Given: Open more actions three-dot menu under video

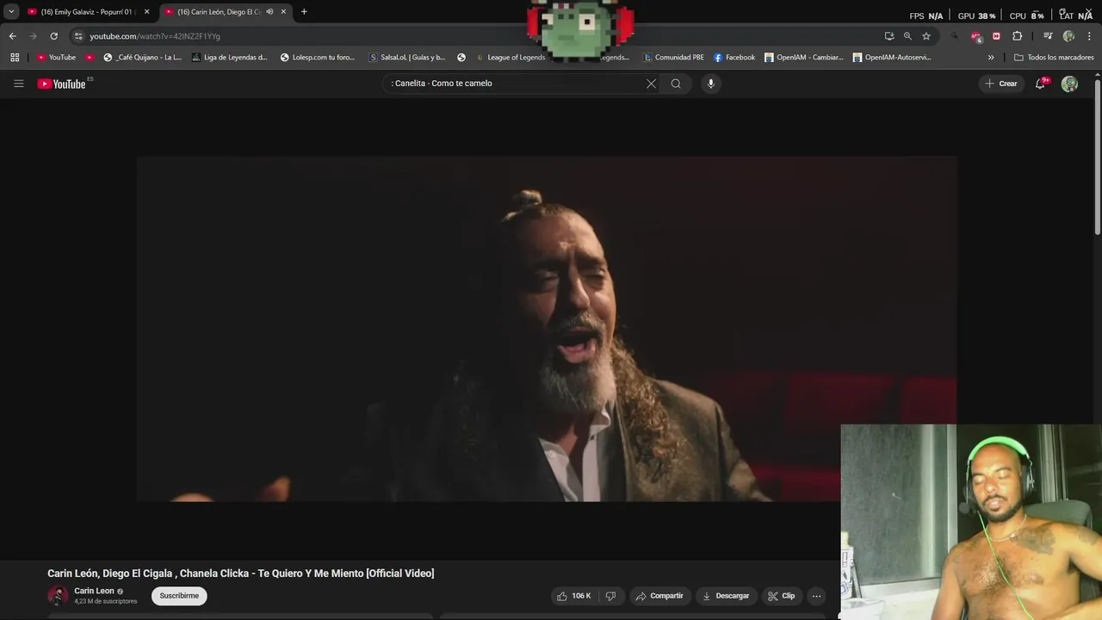Looking at the screenshot, I should (x=816, y=596).
